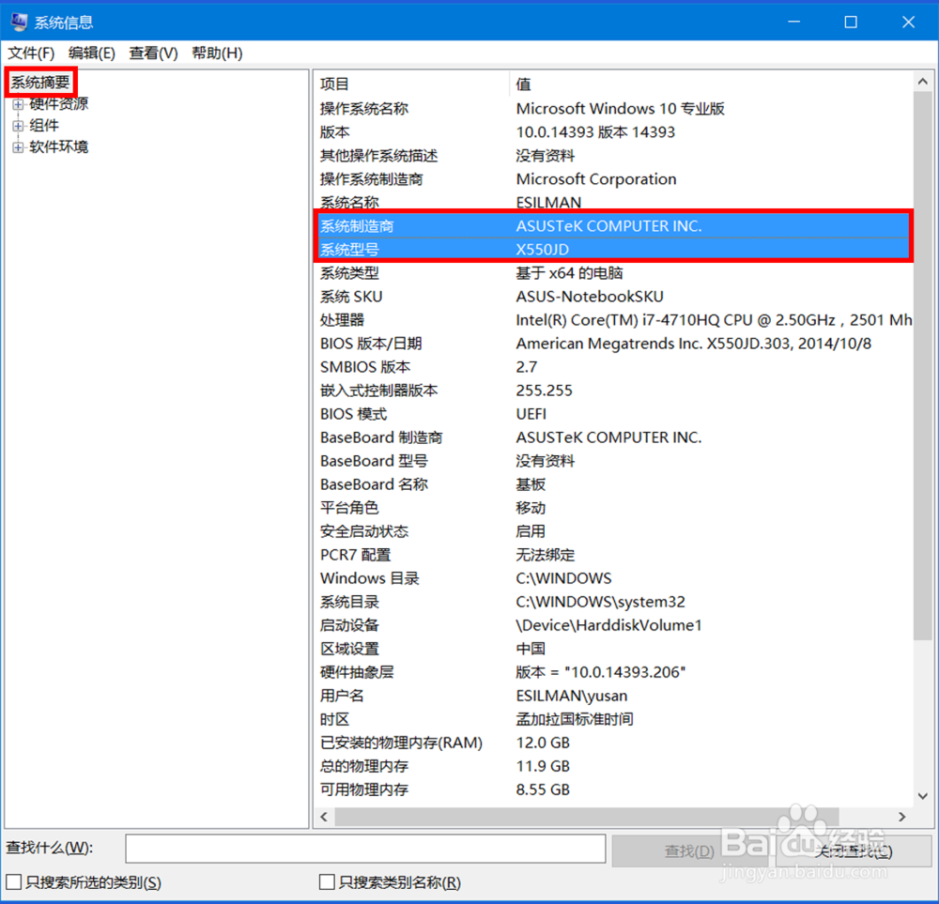Image resolution: width=939 pixels, height=904 pixels.
Task: Select the 安全启动状态 row
Action: (614, 531)
